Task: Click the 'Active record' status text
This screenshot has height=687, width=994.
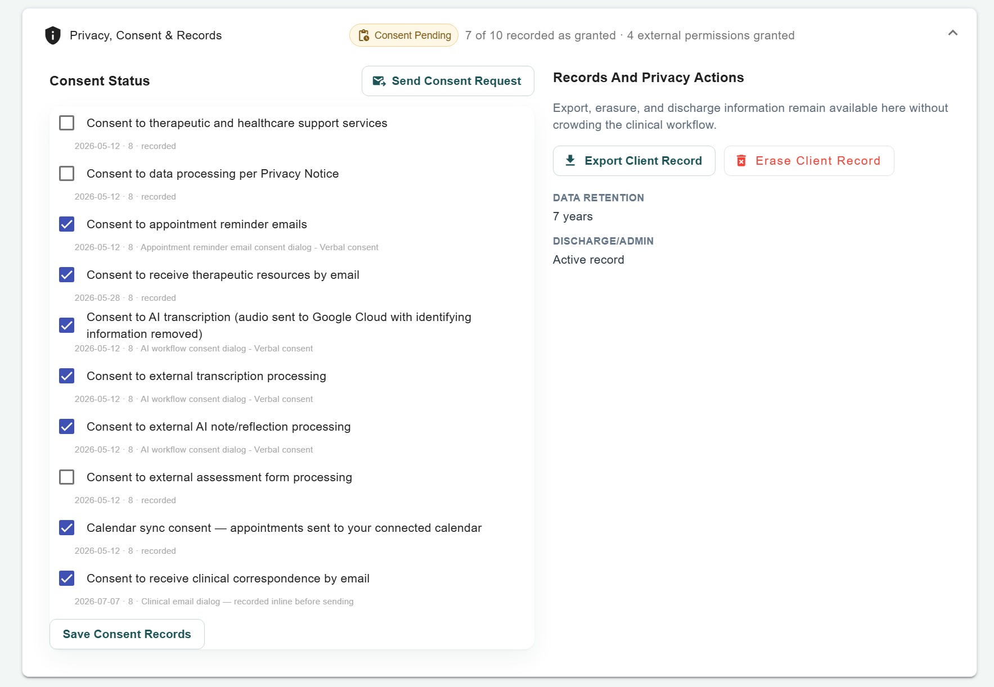Action: pos(588,260)
